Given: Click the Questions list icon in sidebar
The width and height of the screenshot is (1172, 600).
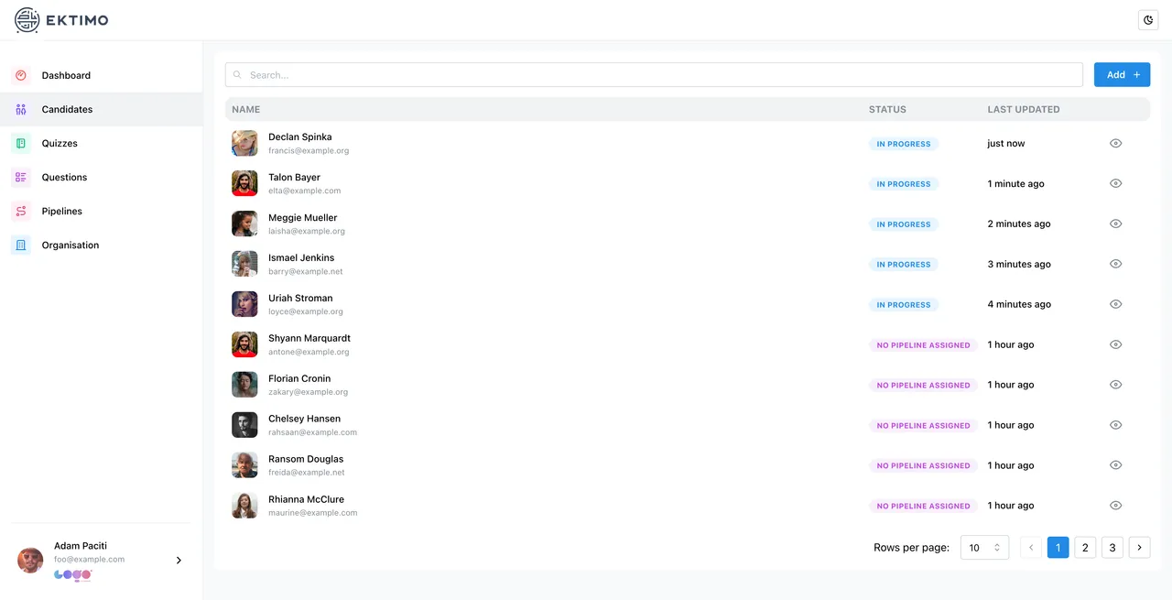Looking at the screenshot, I should (x=21, y=177).
